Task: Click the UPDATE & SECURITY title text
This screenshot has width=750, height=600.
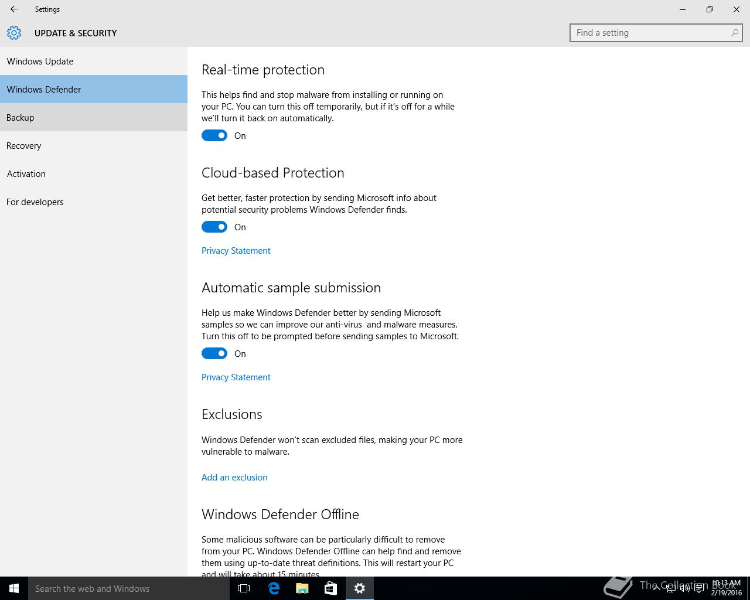Action: tap(76, 33)
